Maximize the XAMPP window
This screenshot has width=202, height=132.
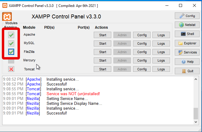(181, 5)
